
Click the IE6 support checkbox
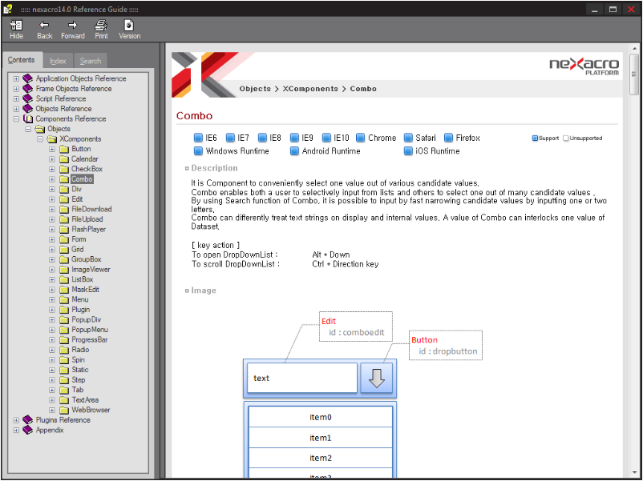point(198,138)
